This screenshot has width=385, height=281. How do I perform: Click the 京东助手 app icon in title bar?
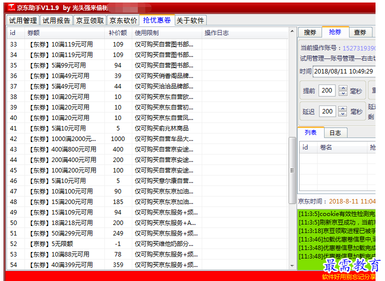coord(11,7)
